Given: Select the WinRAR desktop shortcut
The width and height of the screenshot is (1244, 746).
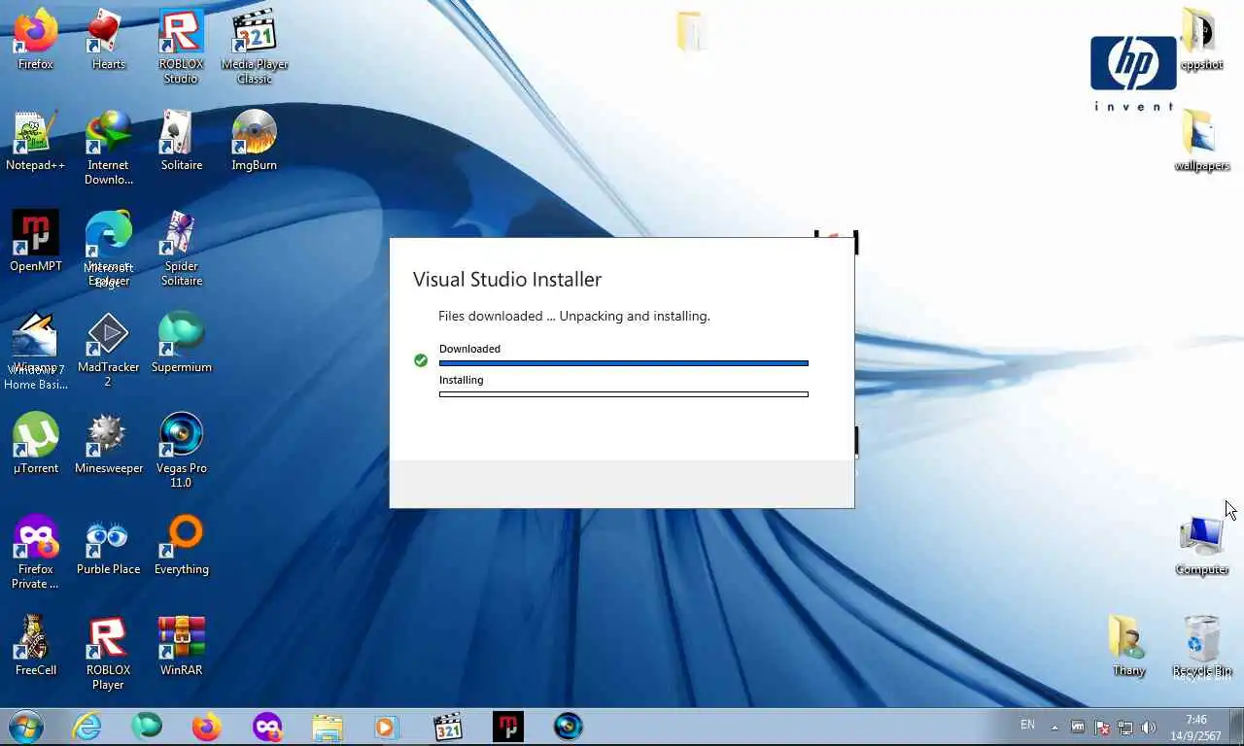Looking at the screenshot, I should 181,646.
